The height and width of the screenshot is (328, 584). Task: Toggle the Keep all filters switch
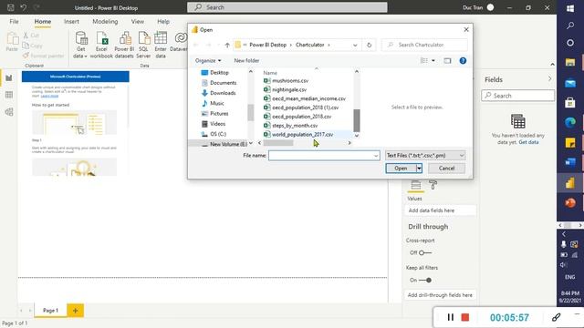tap(425, 281)
